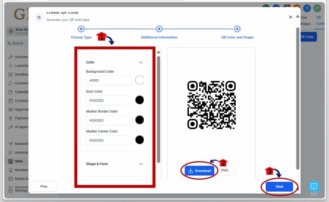329x202 pixels.
Task: Open the Marker Border Color swatch
Action: point(139,120)
